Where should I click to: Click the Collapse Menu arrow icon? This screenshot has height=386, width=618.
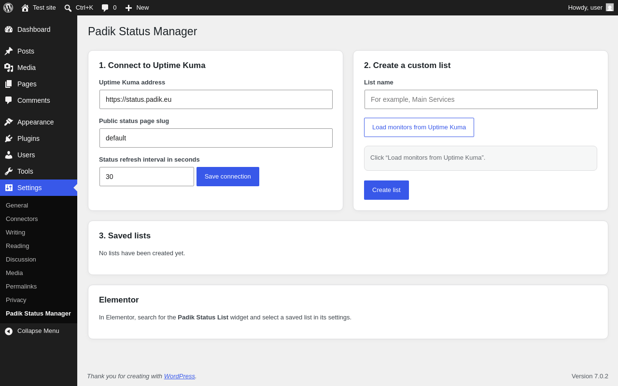click(9, 331)
